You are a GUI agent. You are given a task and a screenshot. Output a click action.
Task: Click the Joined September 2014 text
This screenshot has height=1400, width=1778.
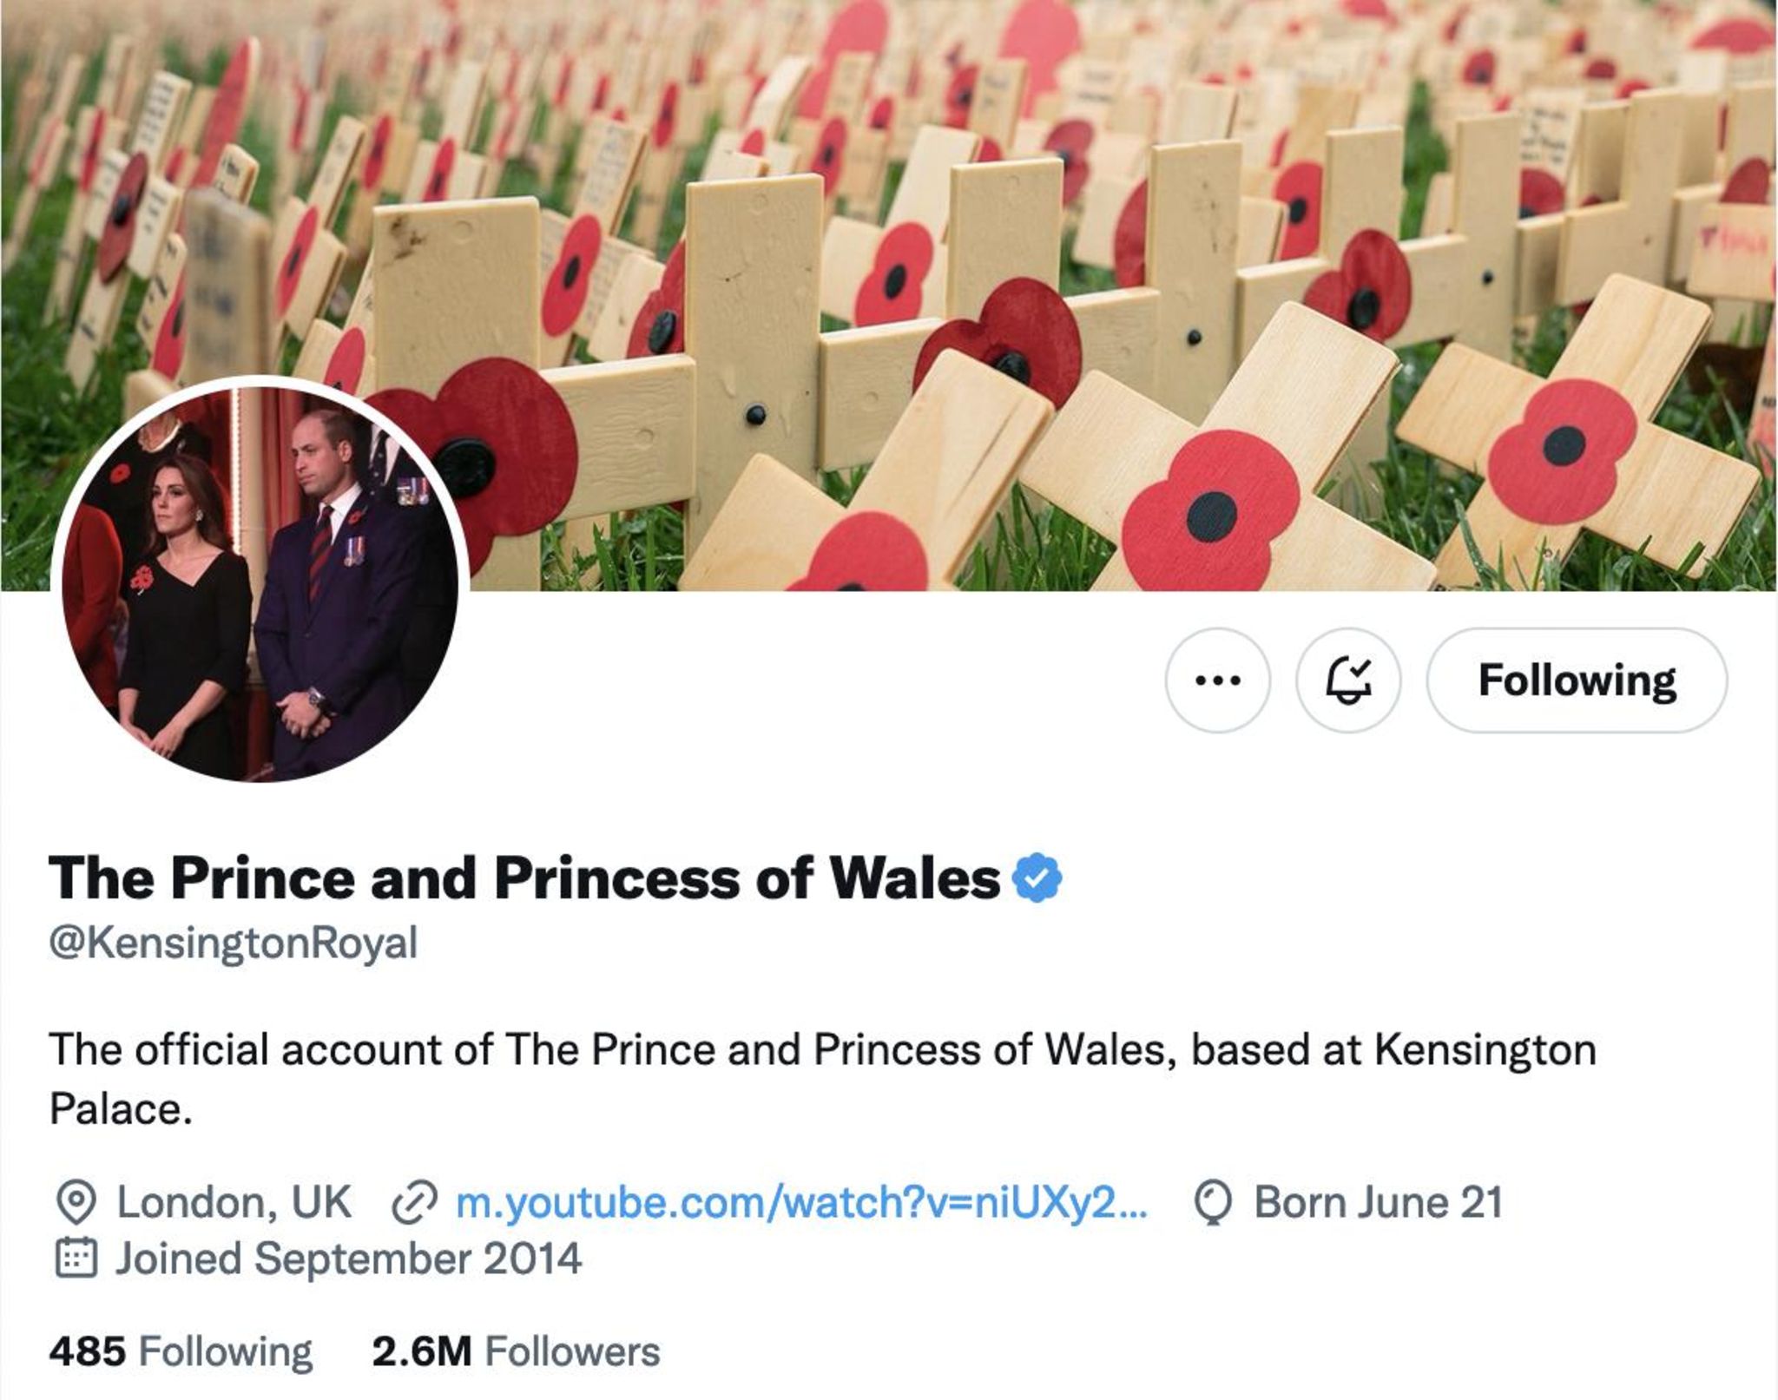(347, 1259)
